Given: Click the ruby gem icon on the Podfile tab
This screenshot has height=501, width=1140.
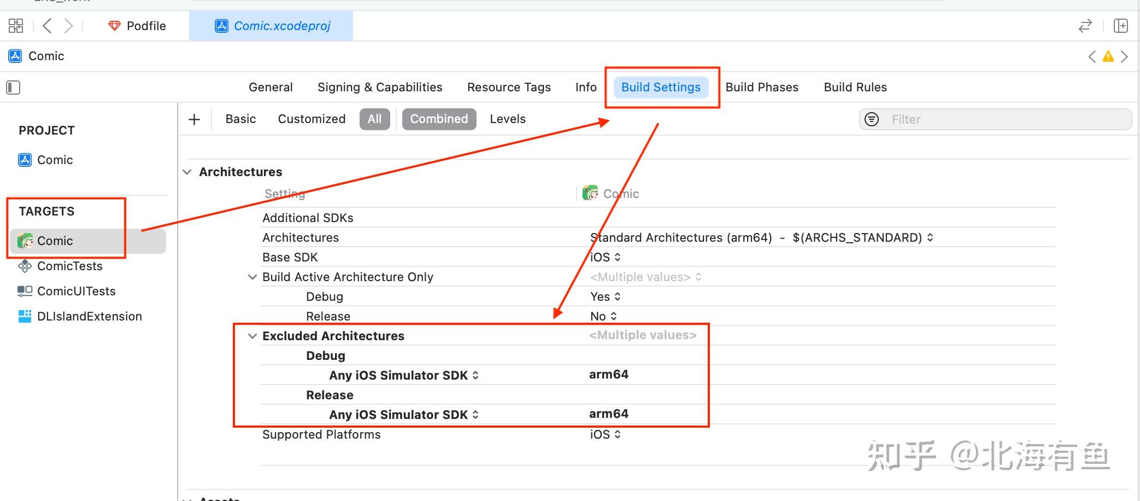Looking at the screenshot, I should (114, 25).
